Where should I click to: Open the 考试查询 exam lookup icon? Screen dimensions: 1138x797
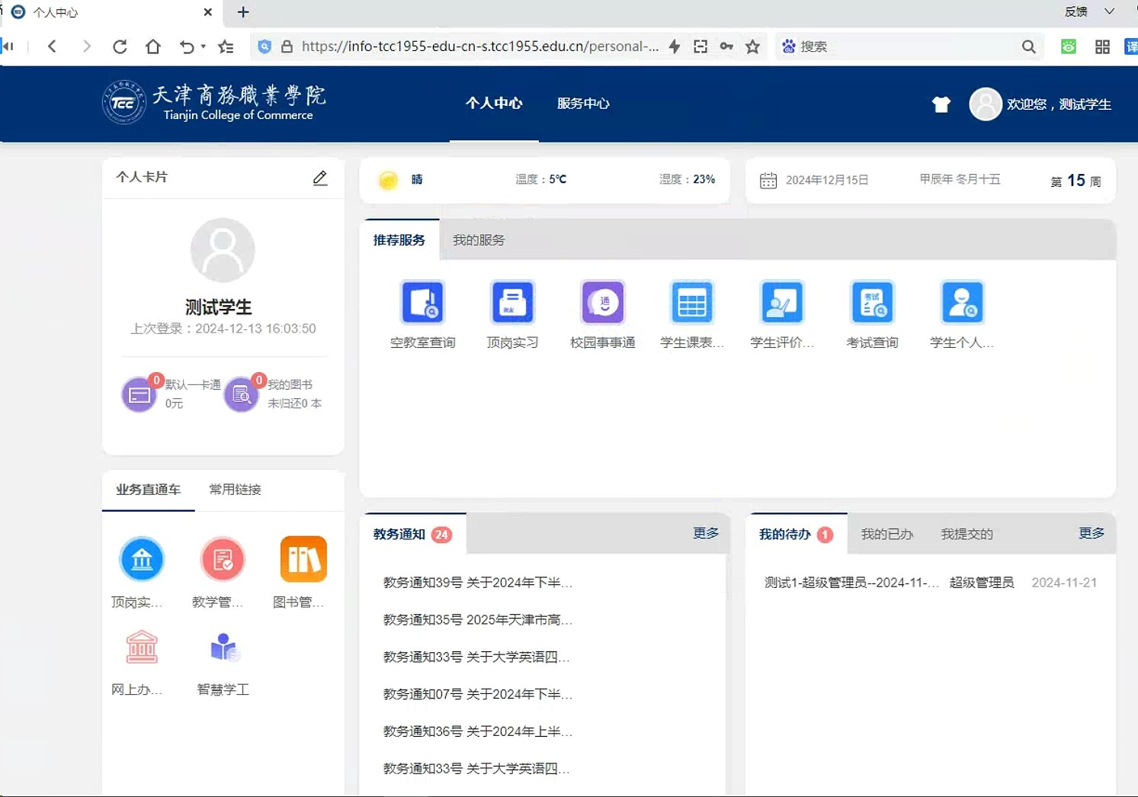(x=872, y=303)
